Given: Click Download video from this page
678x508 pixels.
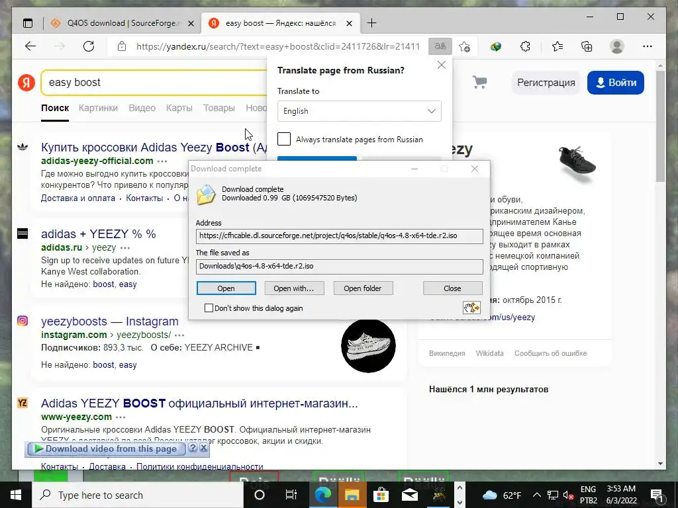Looking at the screenshot, I should (x=107, y=449).
